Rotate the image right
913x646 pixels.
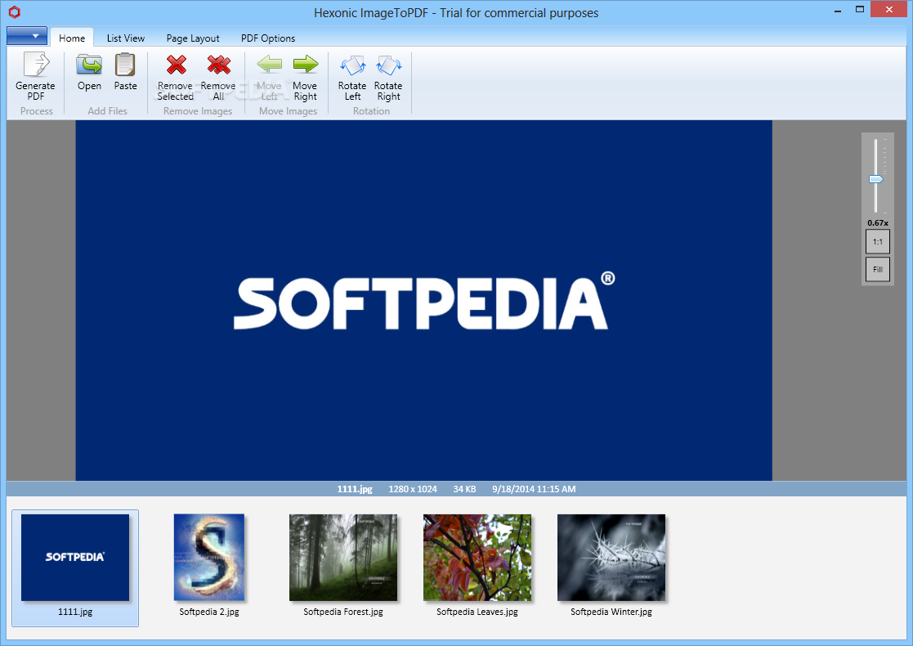[388, 65]
